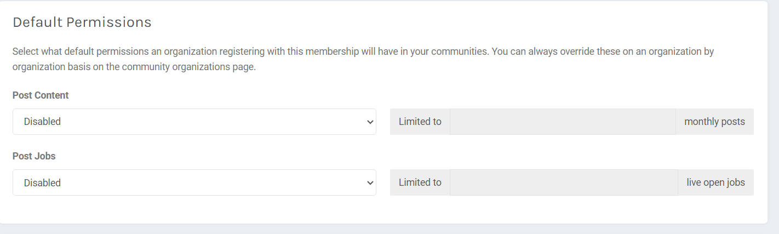Open the Post Jobs permission dropdown
Screen dimensions: 779x234
tap(194, 182)
